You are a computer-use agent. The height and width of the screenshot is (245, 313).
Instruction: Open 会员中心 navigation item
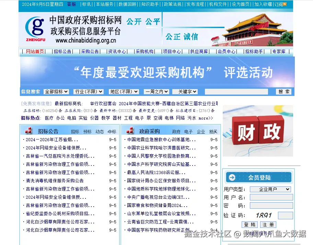[x=227, y=51]
